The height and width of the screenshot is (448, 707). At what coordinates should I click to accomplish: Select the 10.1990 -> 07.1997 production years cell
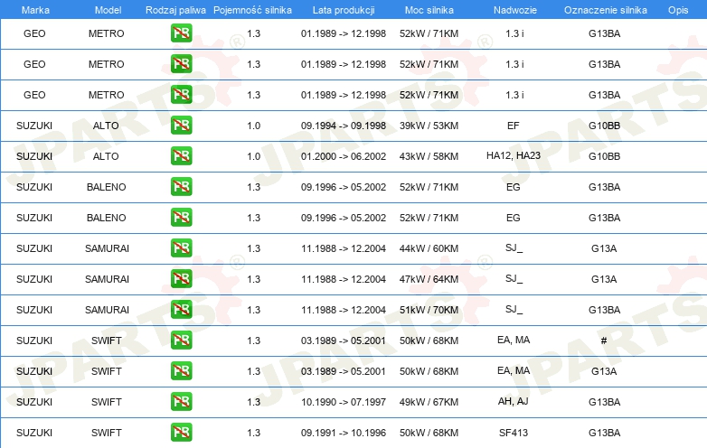click(343, 402)
